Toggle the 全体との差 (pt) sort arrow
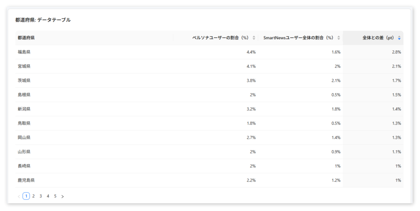 pos(399,38)
